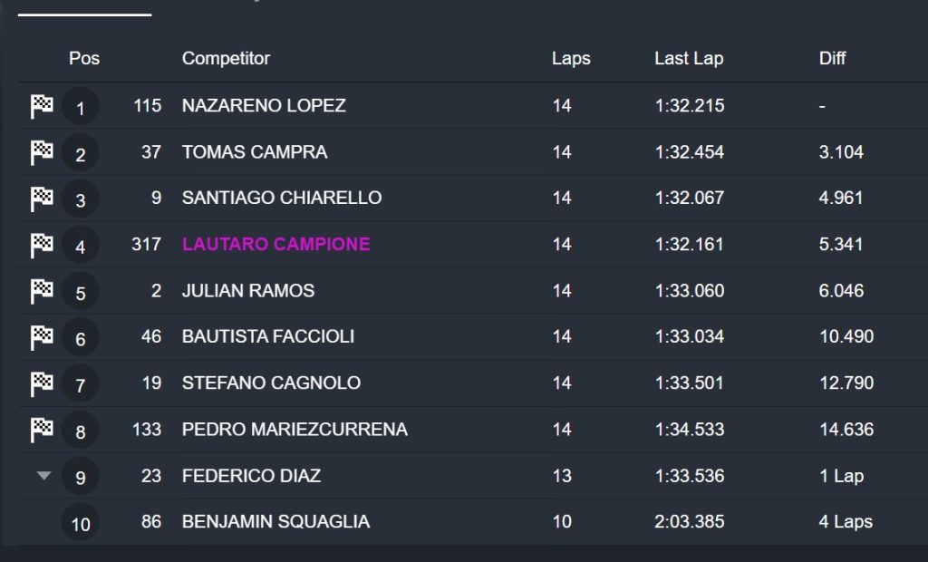Click the position 10 circle badge
Image resolution: width=928 pixels, height=562 pixels.
coord(81,523)
